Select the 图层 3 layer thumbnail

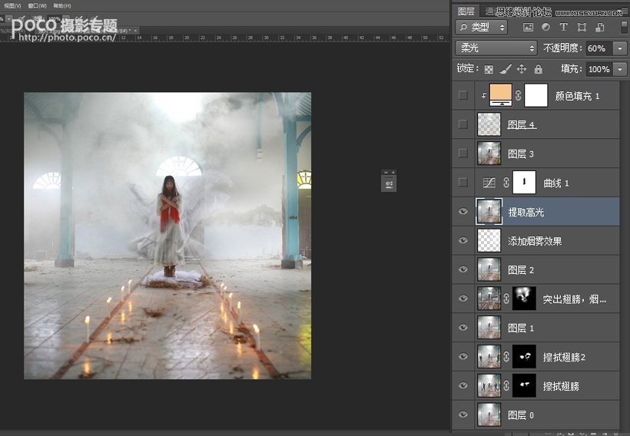pos(489,153)
